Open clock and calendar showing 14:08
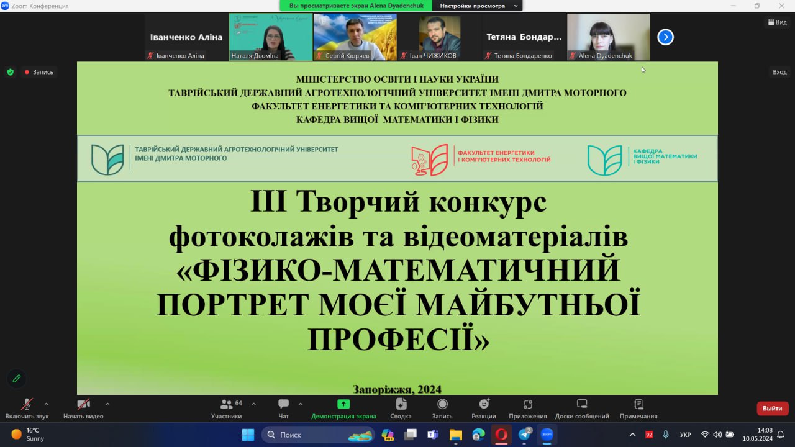 (756, 435)
